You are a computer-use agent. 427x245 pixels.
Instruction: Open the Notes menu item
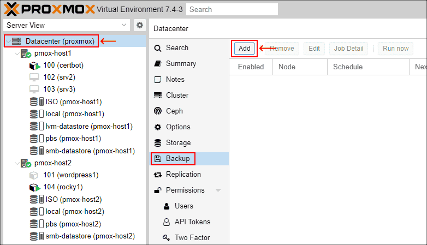pyautogui.click(x=189, y=80)
